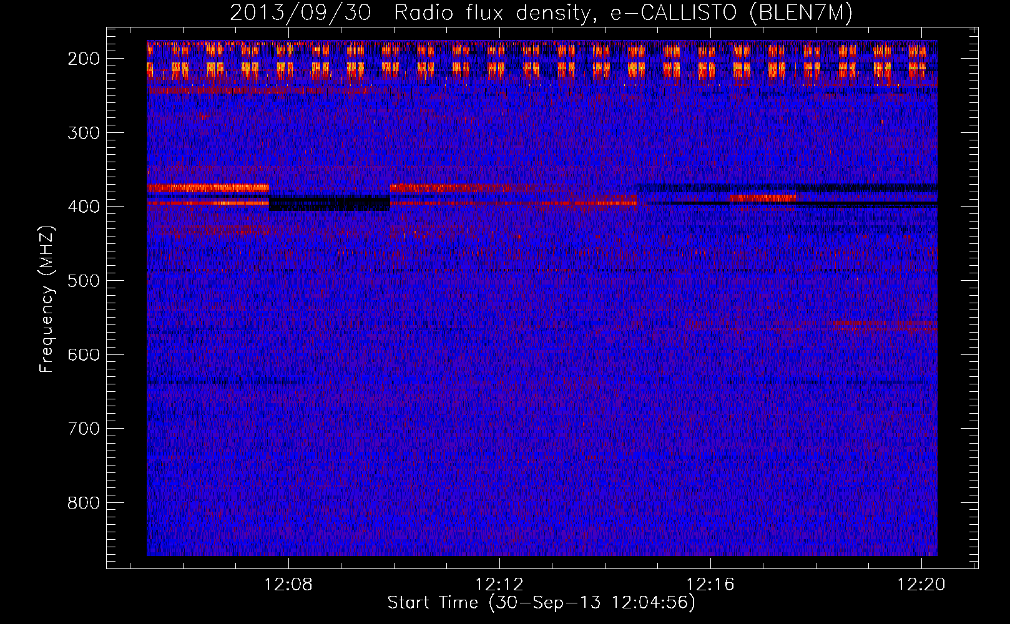Click the 'Start Time (30-Sep-13 12:04:56)' x-axis label
Image resolution: width=1010 pixels, height=624 pixels.
click(541, 603)
